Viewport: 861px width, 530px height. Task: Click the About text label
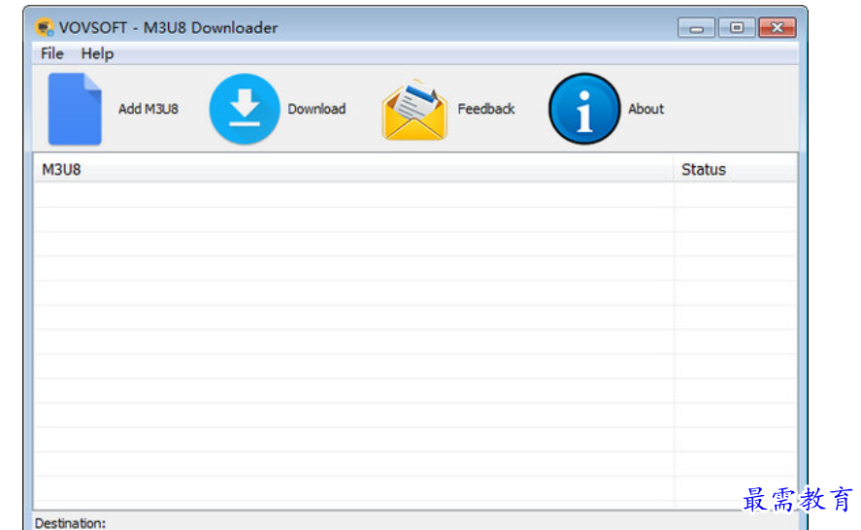[646, 109]
